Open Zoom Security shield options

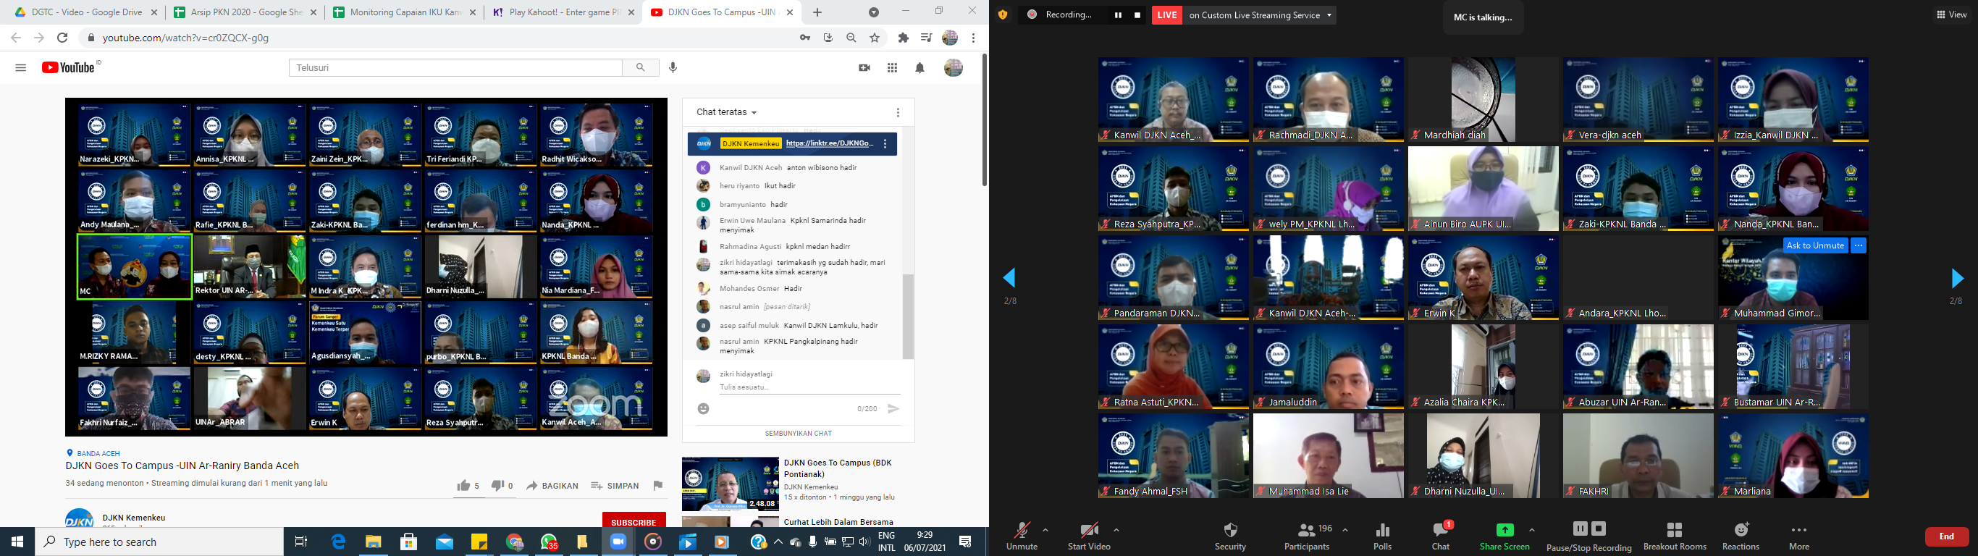coord(1230,531)
